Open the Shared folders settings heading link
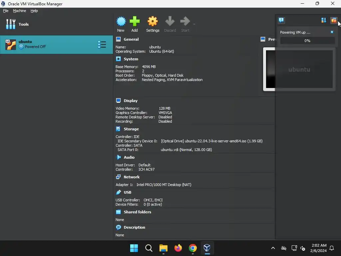This screenshot has height=256, width=341. coord(137,212)
